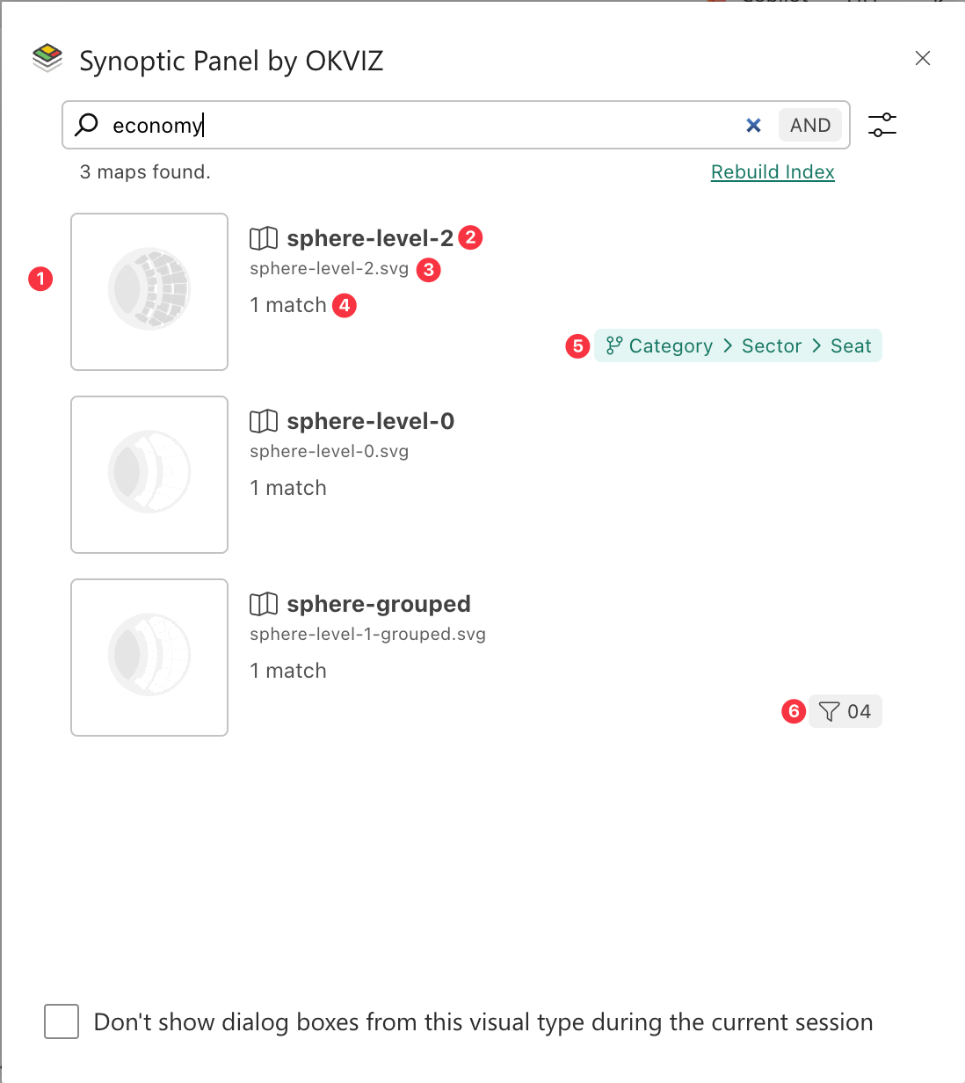This screenshot has width=965, height=1083.
Task: Click the hierarchy branch icon before Category
Action: 614,345
